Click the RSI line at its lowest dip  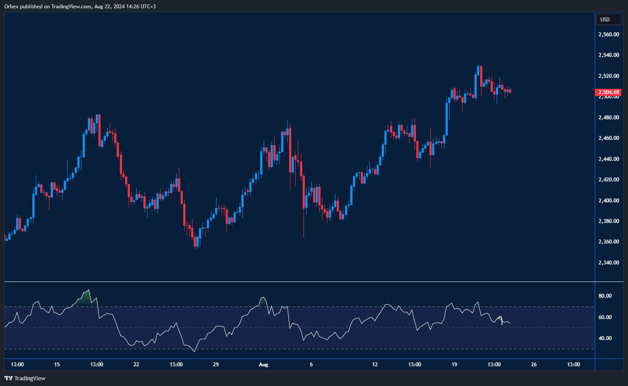(195, 351)
